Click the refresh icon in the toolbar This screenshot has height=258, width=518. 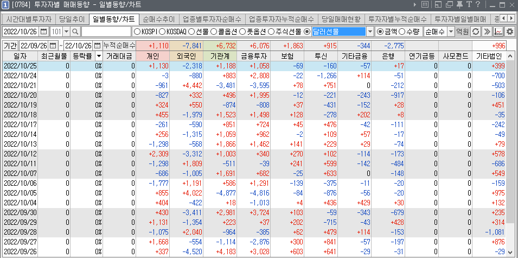[x=476, y=32]
